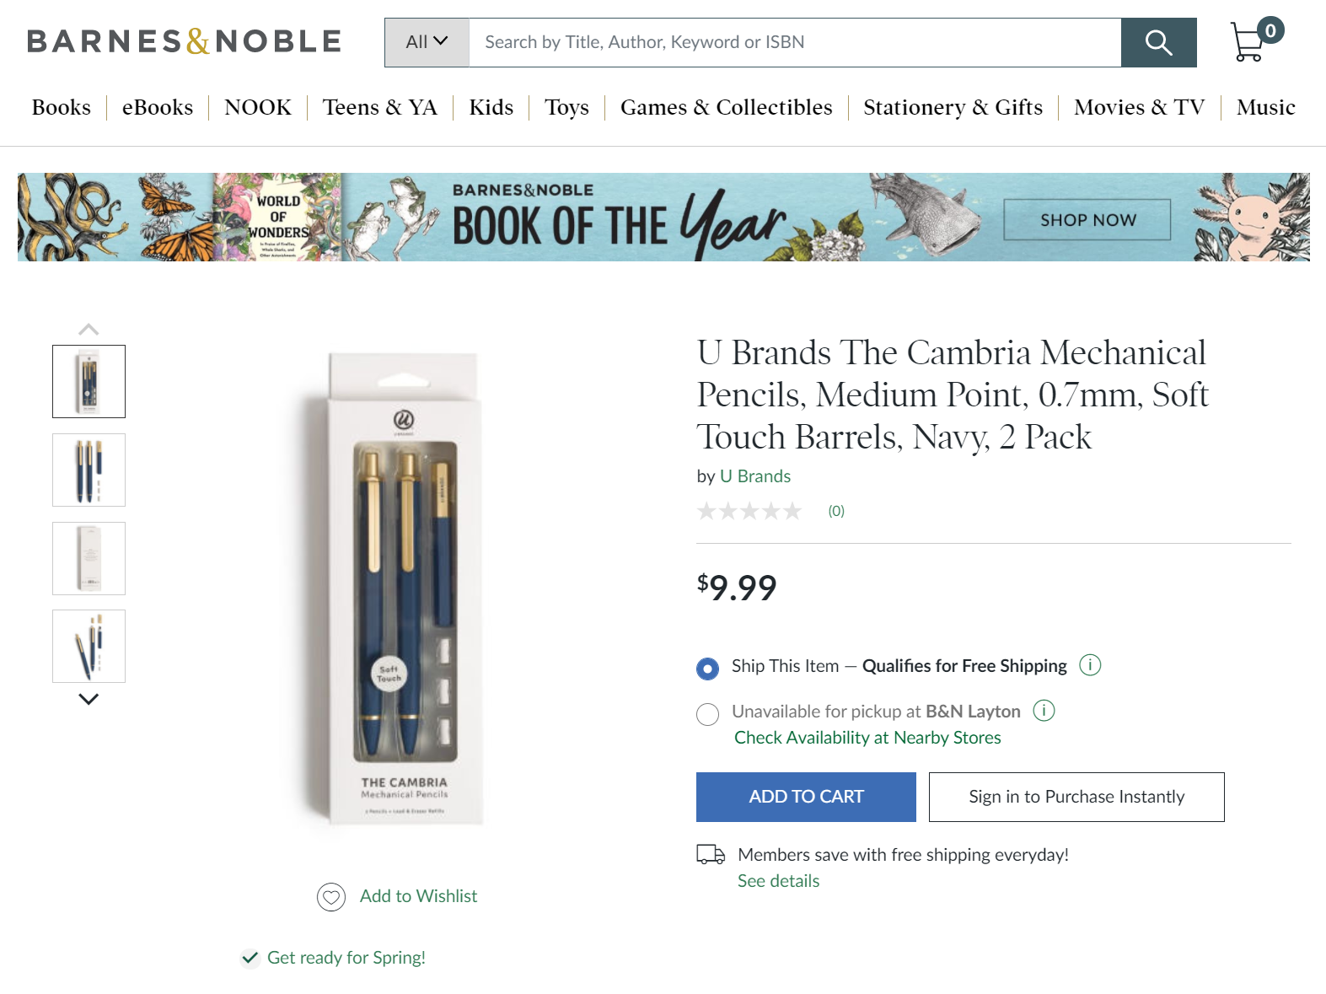
Task: Open the All search category dropdown
Action: (x=427, y=42)
